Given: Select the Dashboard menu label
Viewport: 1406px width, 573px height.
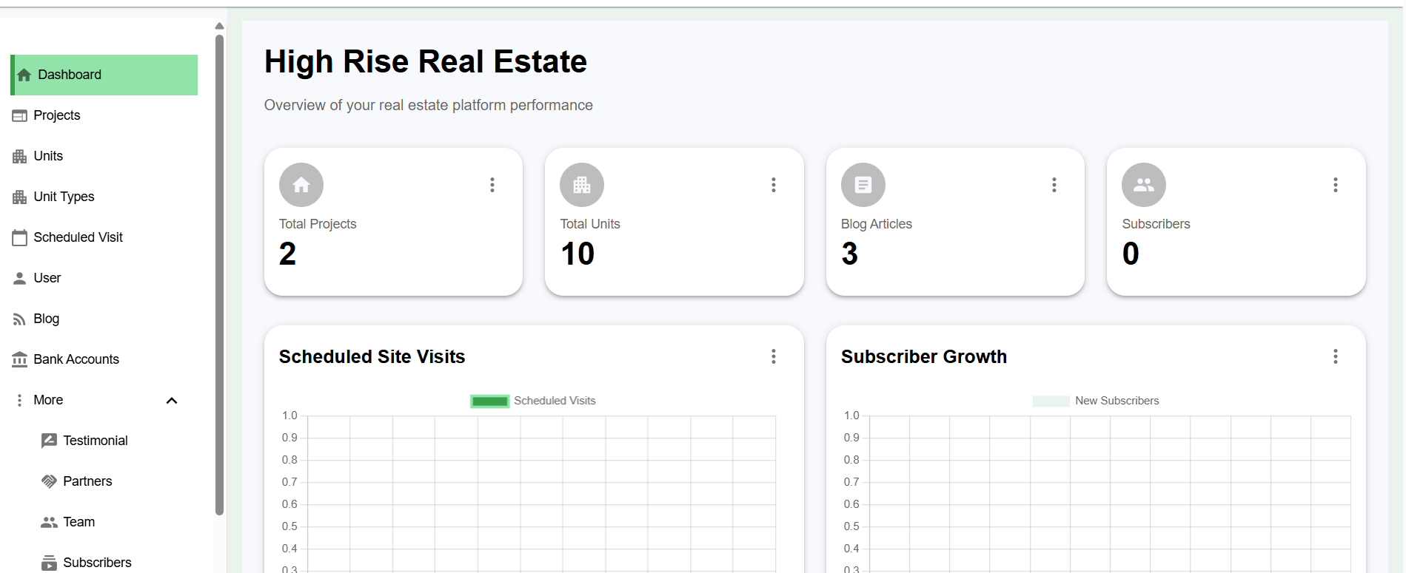Looking at the screenshot, I should (x=70, y=75).
